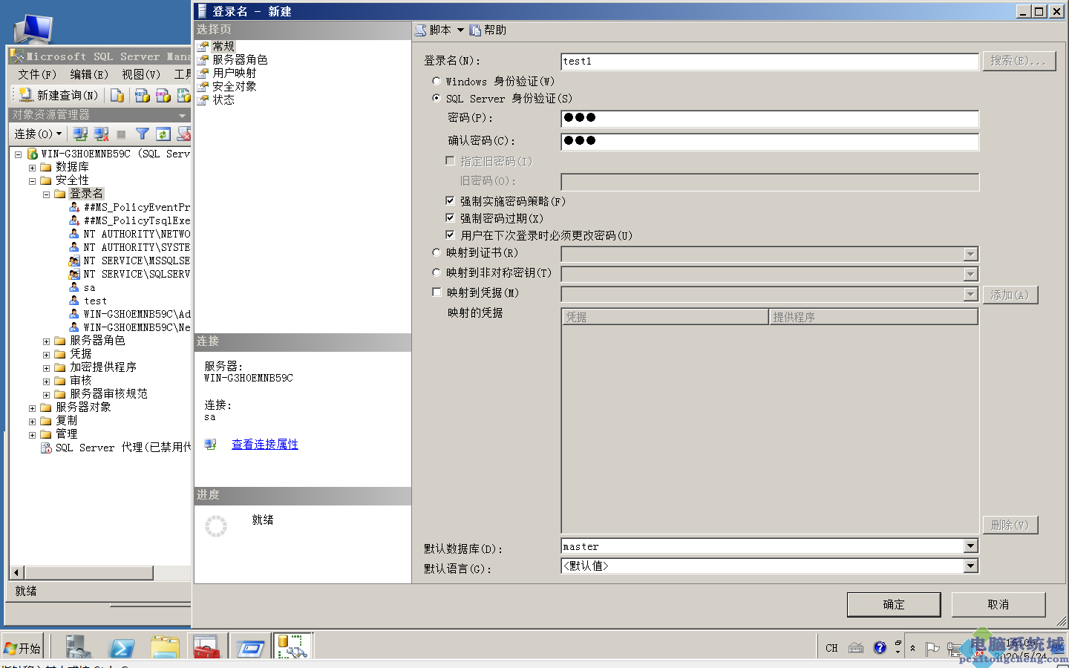Screen dimensions: 1069x668
Task: Select the 服务器角色 page in 选择页
Action: (240, 59)
